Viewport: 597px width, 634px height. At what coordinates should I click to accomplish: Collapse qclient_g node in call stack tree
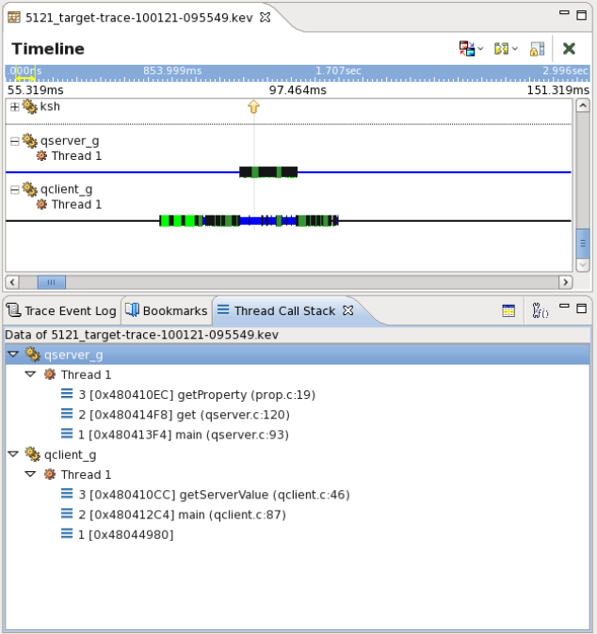click(12, 454)
